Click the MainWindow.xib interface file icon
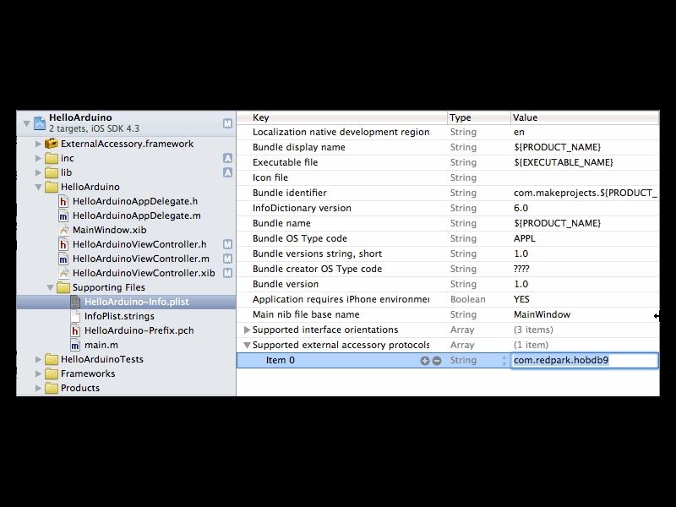Image resolution: width=676 pixels, height=507 pixels. coord(63,230)
